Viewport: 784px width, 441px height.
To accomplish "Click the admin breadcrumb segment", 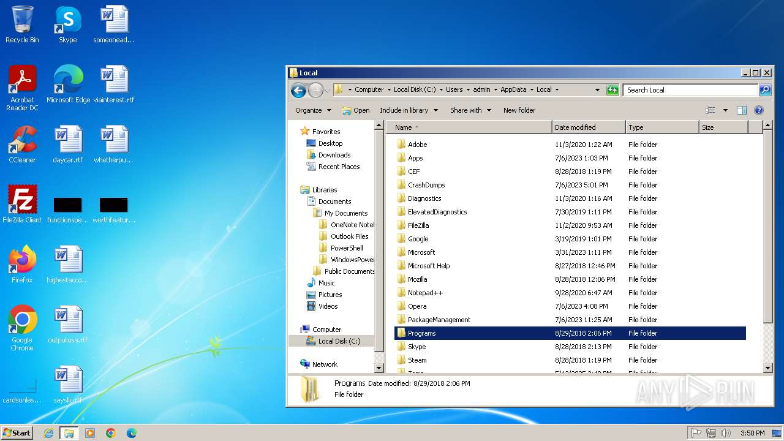I will click(481, 90).
